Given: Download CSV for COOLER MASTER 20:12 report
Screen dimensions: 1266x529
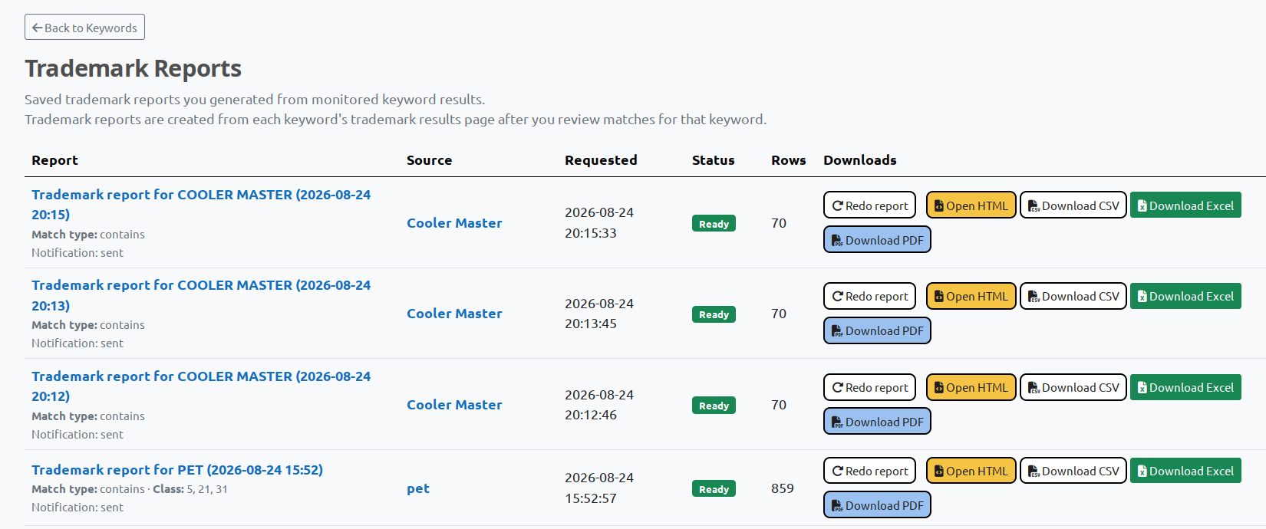Looking at the screenshot, I should click(1073, 387).
